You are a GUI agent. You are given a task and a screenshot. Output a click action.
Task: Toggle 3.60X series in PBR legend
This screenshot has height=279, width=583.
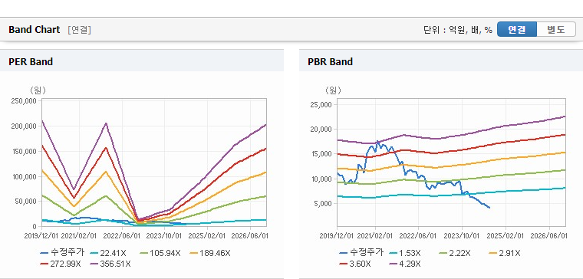[355, 264]
